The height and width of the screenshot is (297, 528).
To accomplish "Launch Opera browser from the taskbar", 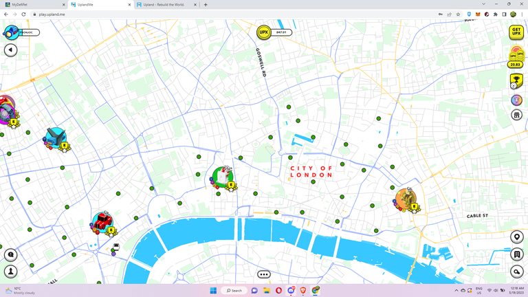I will (279, 290).
